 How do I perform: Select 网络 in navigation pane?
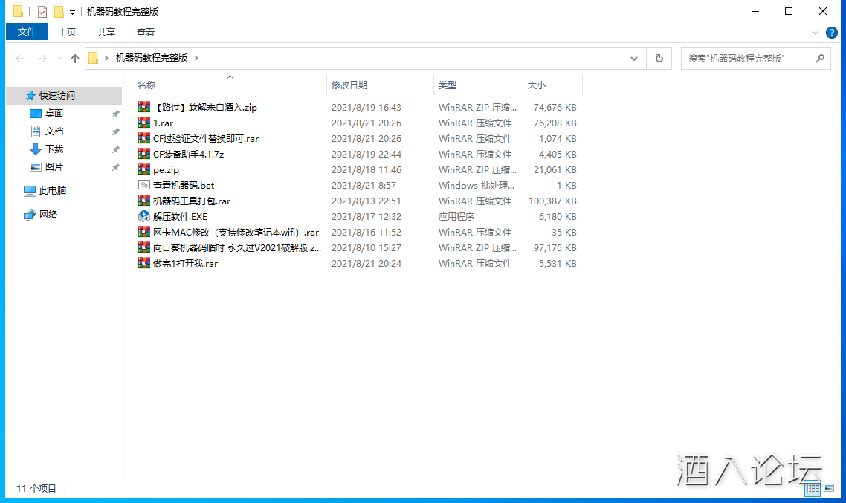click(x=48, y=214)
